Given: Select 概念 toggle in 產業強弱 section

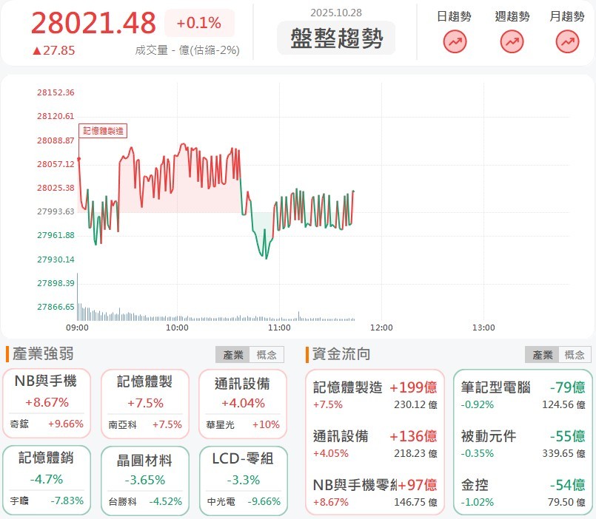Looking at the screenshot, I should pos(267,355).
